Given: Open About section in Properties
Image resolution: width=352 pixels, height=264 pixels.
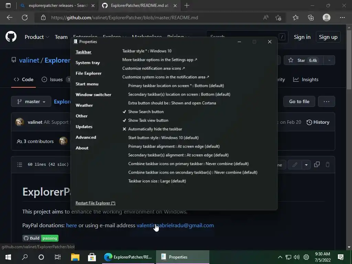Looking at the screenshot, I should tap(82, 148).
